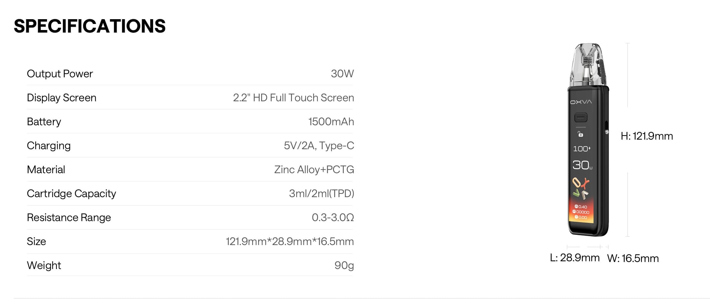
Task: Click the SPECIFICATIONS heading
Action: pos(90,26)
